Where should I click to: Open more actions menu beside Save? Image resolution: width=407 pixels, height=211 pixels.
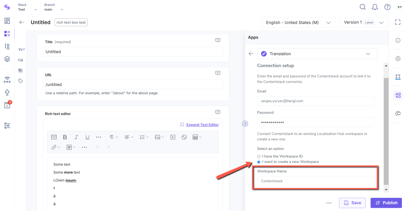[329, 203]
